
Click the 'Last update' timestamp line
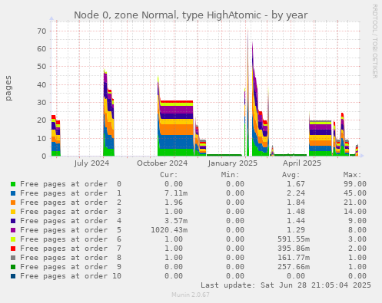[286, 285]
